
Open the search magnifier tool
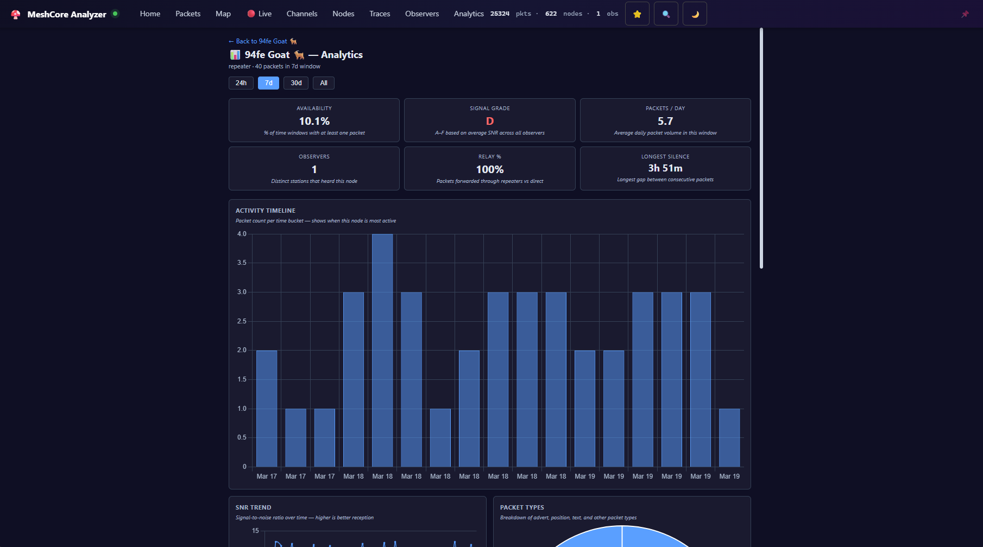tap(666, 14)
